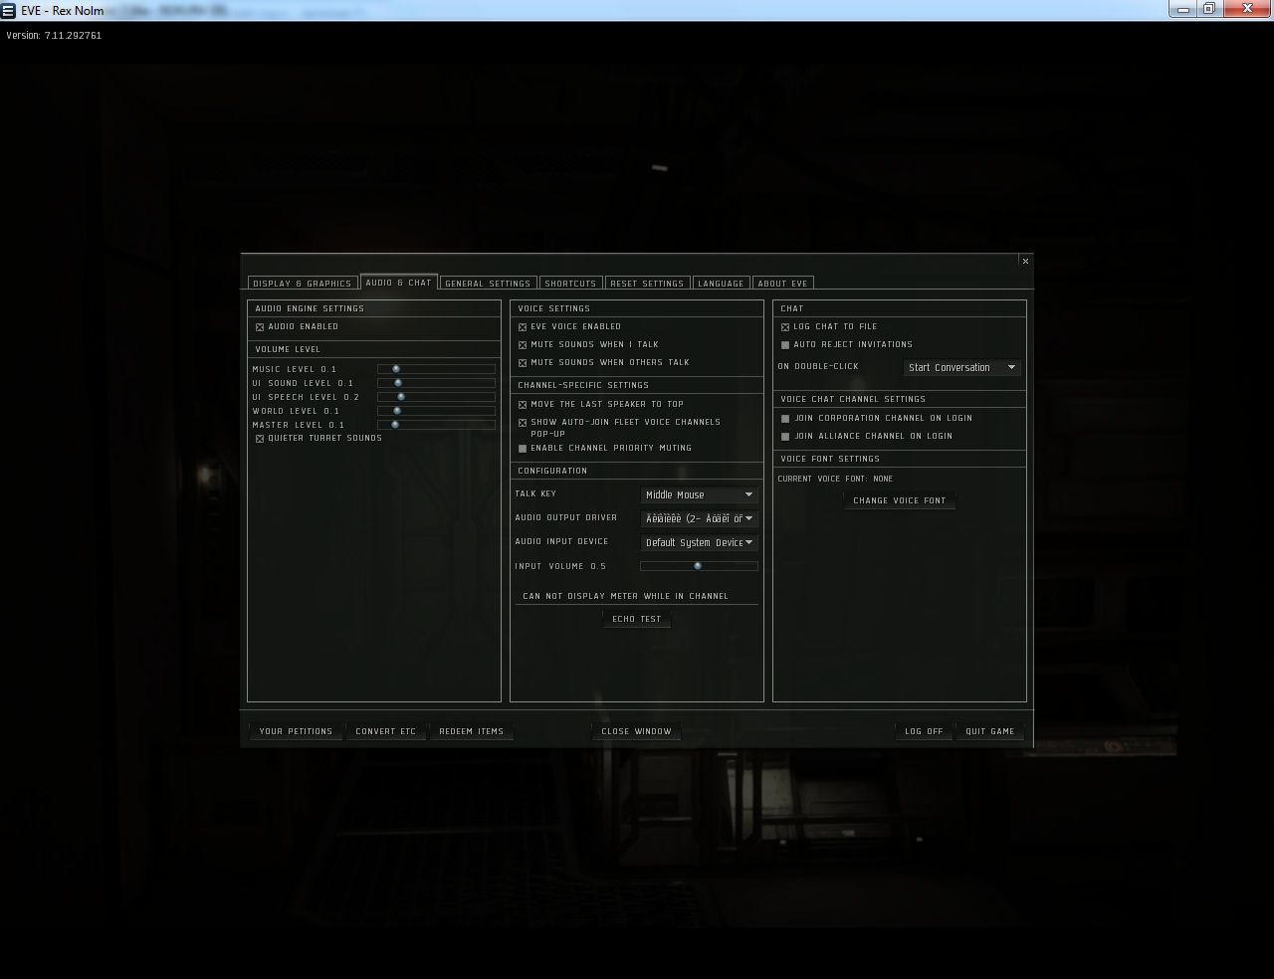
Task: Switch to the Language tab
Action: pos(721,284)
